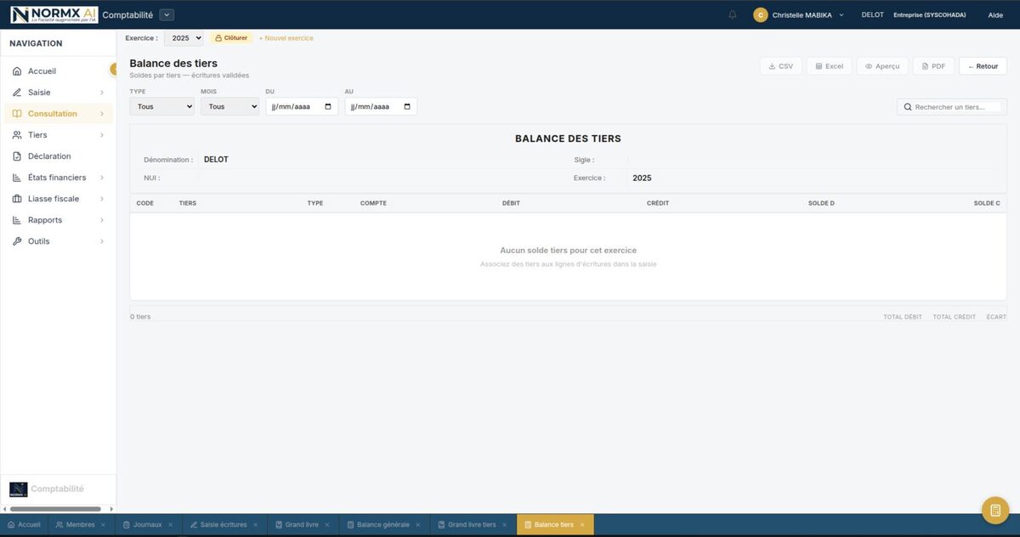Click the sidebar horizontal scrollbar
Viewport: 1020px width, 537px height.
pos(56,509)
